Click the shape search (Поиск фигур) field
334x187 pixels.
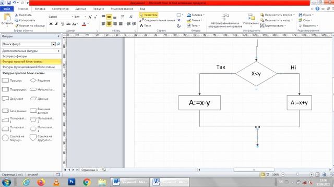27,44
